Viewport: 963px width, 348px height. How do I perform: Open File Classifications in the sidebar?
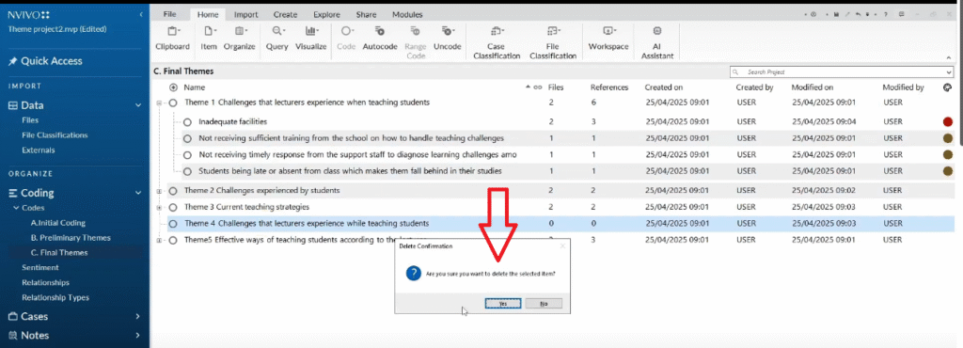[x=55, y=135]
